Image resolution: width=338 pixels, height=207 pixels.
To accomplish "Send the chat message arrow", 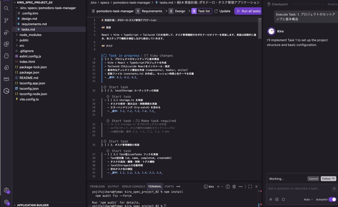I will tap(334, 189).
